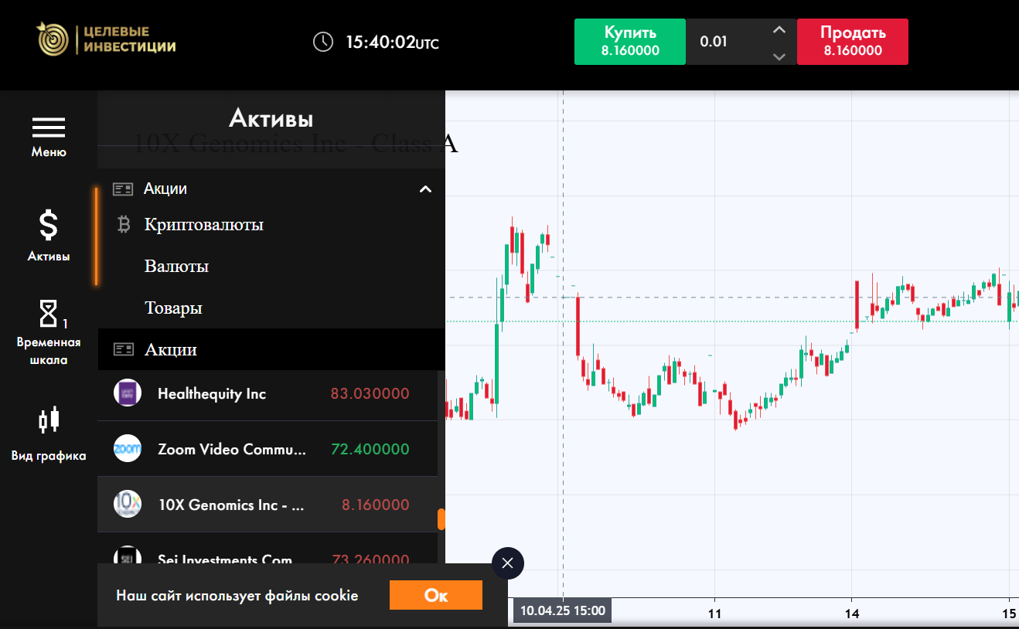The image size is (1019, 629).
Task: Select the dollar-sign Активы icon
Action: click(49, 226)
